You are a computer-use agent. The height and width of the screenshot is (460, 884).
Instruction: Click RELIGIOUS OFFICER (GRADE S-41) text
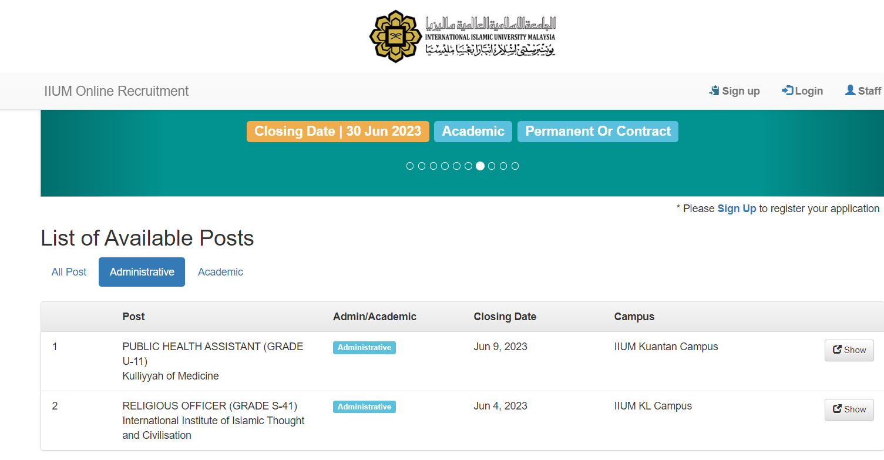210,406
